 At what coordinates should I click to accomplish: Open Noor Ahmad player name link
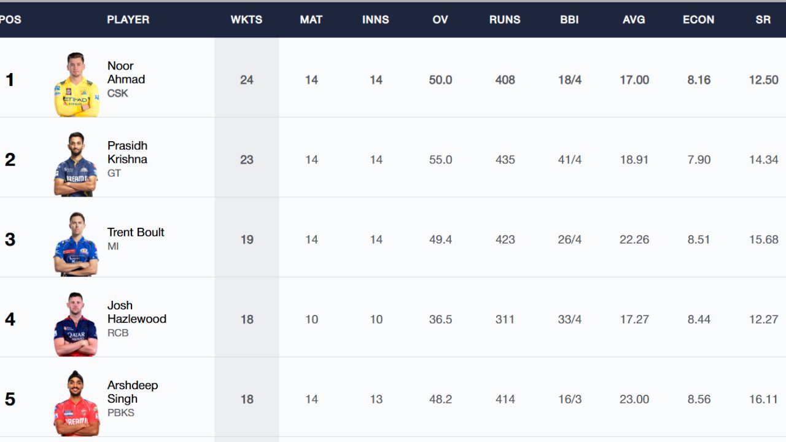[x=126, y=72]
